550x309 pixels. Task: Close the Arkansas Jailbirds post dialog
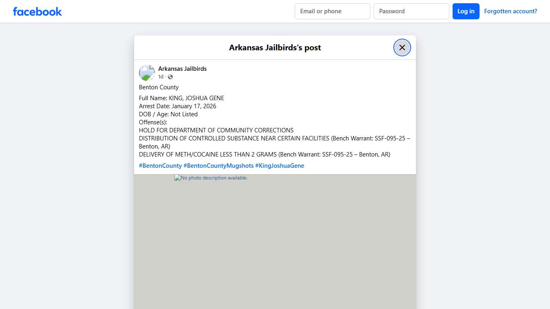coord(402,47)
